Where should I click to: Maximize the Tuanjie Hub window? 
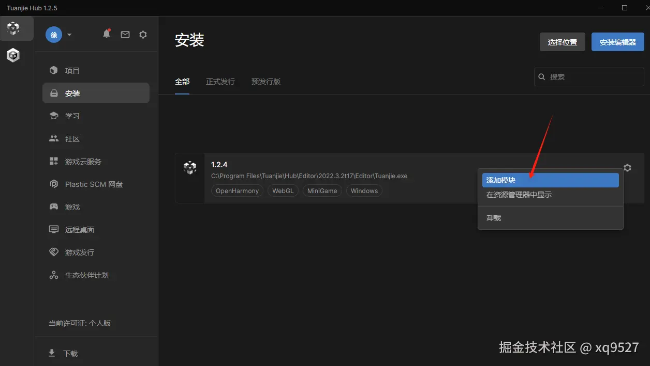click(x=625, y=8)
